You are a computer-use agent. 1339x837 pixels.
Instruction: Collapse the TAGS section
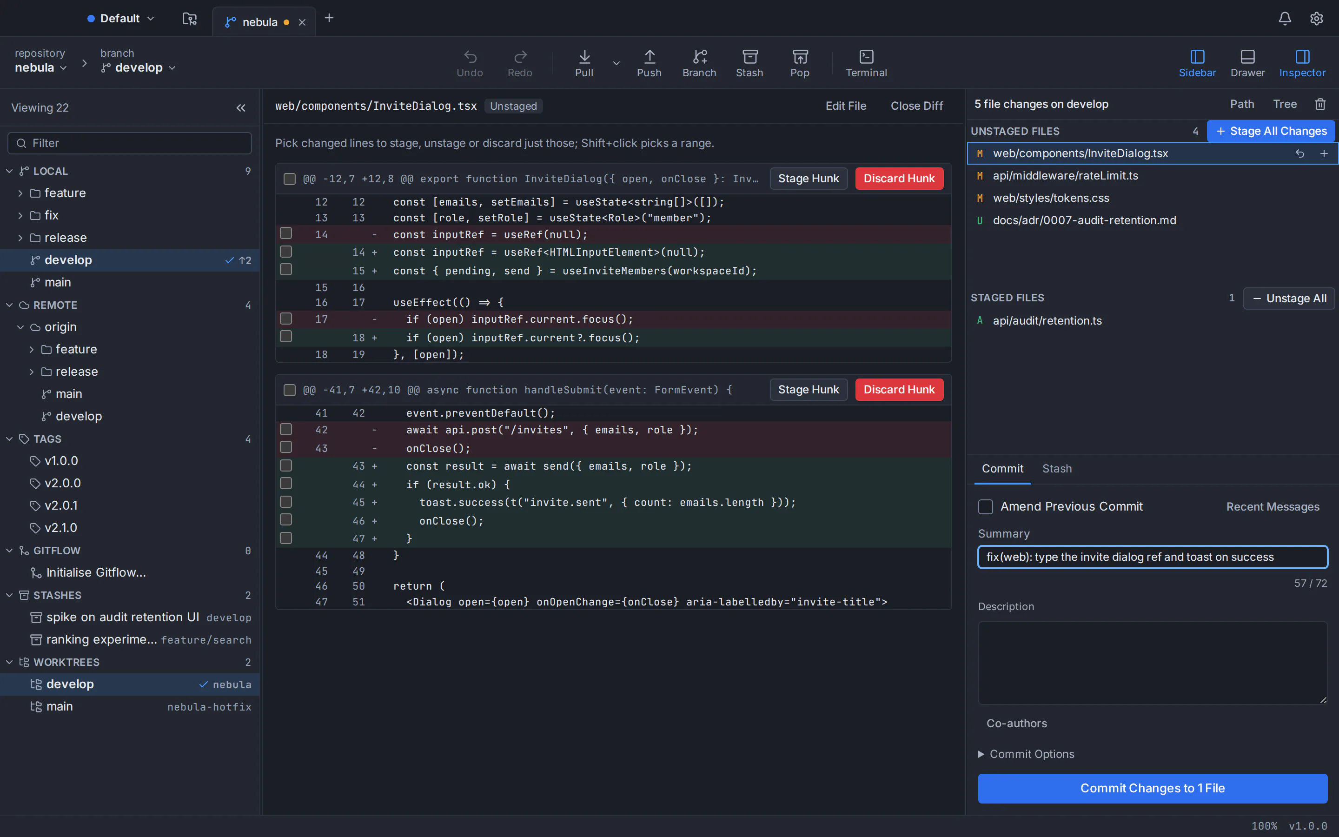pyautogui.click(x=9, y=439)
